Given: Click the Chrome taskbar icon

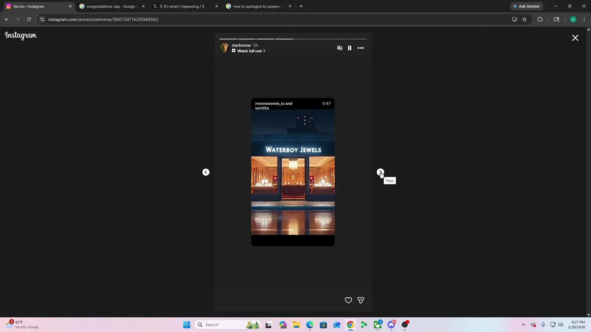Looking at the screenshot, I should tap(350, 325).
